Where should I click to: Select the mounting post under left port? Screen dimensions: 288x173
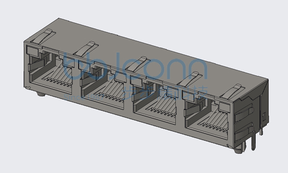tap(41, 94)
